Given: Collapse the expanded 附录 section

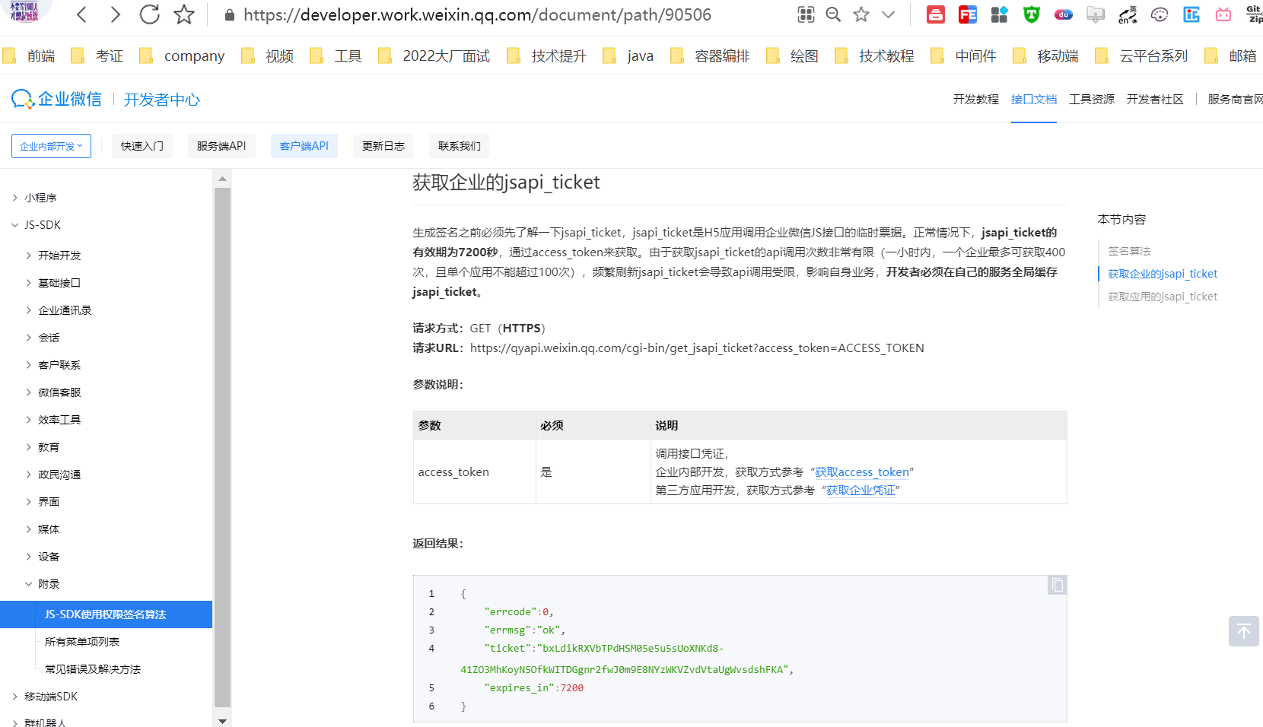Looking at the screenshot, I should pos(47,583).
